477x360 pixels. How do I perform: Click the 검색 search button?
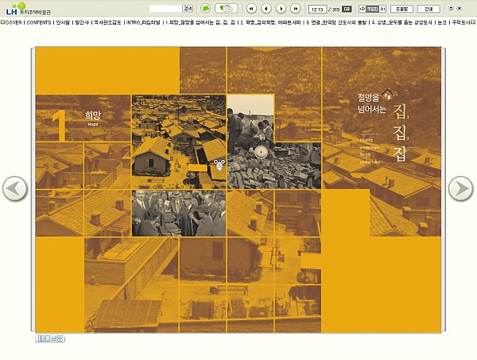tap(188, 9)
